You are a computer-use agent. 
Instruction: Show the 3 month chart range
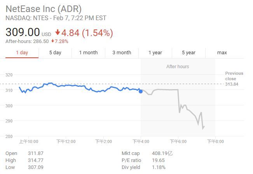tap(122, 53)
